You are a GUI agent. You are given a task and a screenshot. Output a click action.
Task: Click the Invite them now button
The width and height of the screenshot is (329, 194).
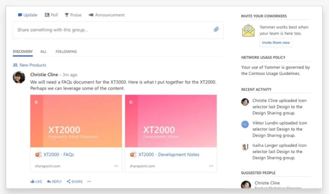[x=276, y=43]
